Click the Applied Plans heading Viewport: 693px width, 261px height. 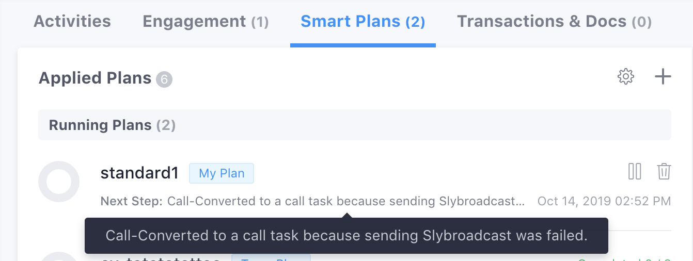(95, 78)
